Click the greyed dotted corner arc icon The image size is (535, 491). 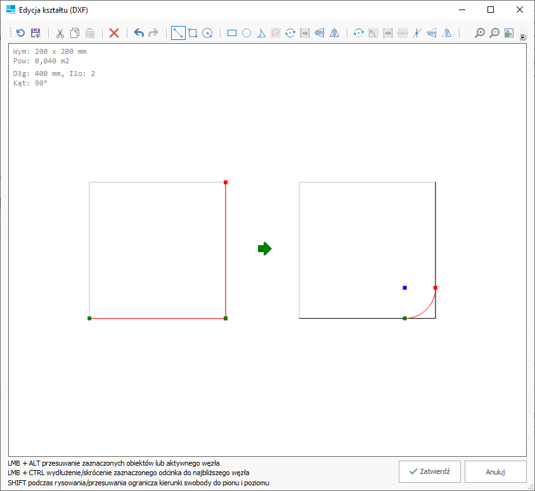[x=373, y=33]
